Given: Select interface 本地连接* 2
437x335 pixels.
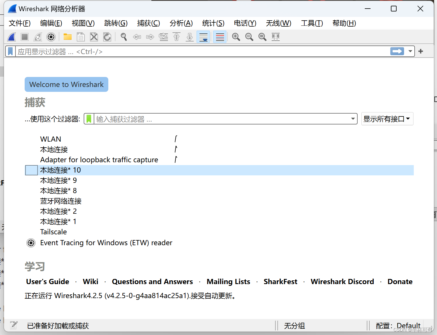Looking at the screenshot, I should (x=220, y=211).
